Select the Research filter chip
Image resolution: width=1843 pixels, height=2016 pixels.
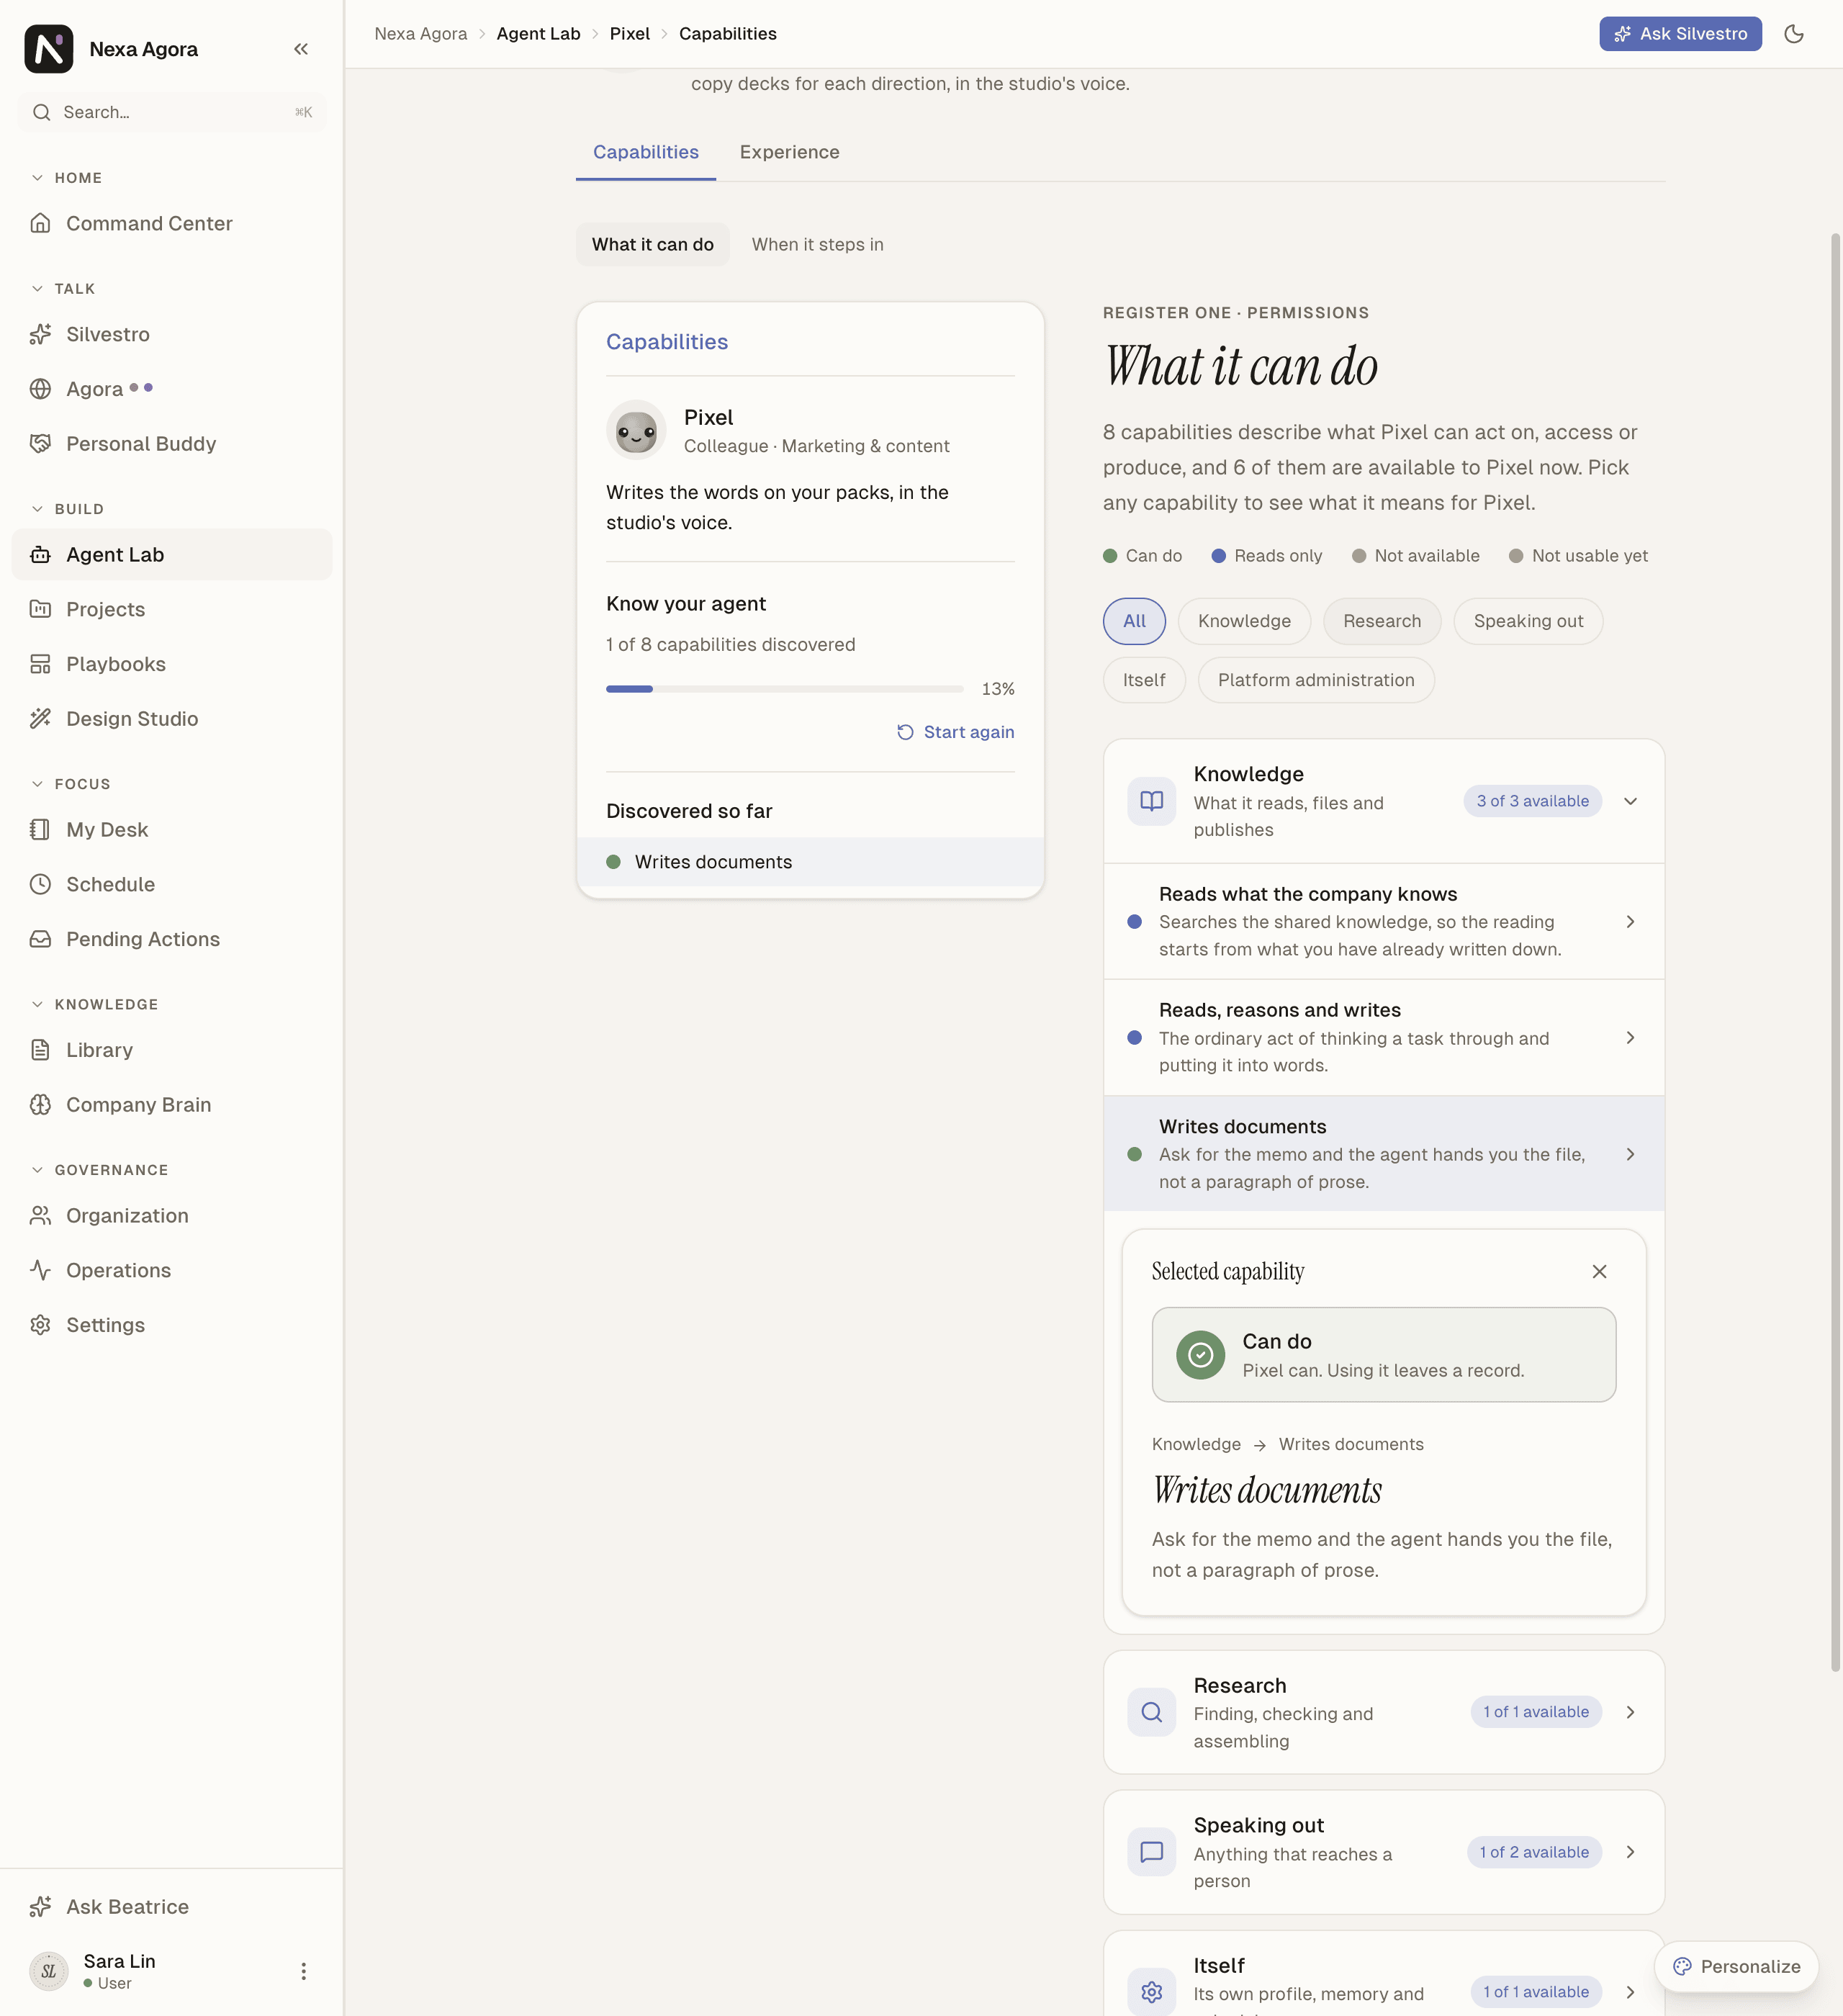[x=1382, y=621]
